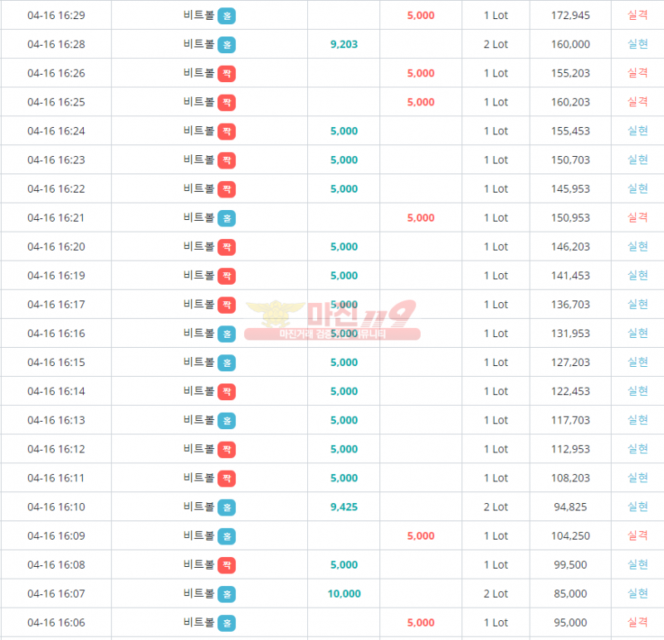
Task: Click the red 짝 badge in the 16:26 row
Action: 227,73
